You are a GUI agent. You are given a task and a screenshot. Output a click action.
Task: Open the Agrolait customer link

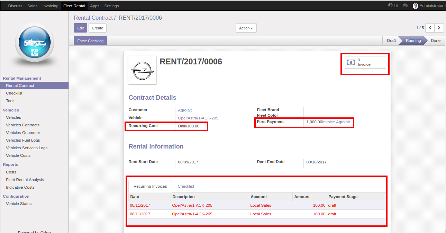pos(185,110)
